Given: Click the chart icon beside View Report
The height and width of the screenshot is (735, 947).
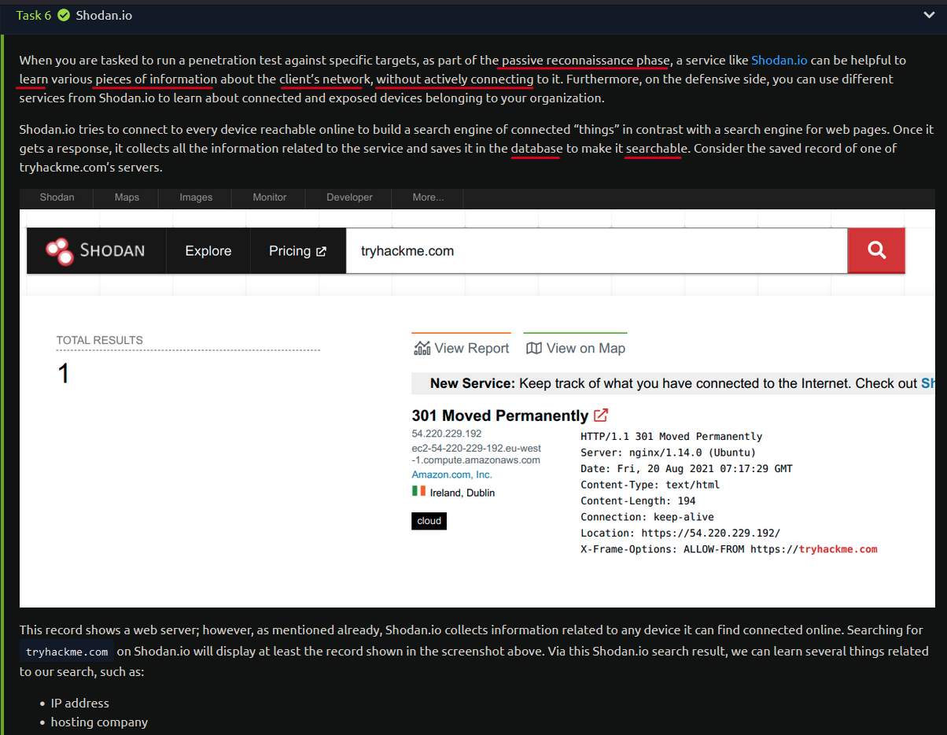Looking at the screenshot, I should click(422, 348).
